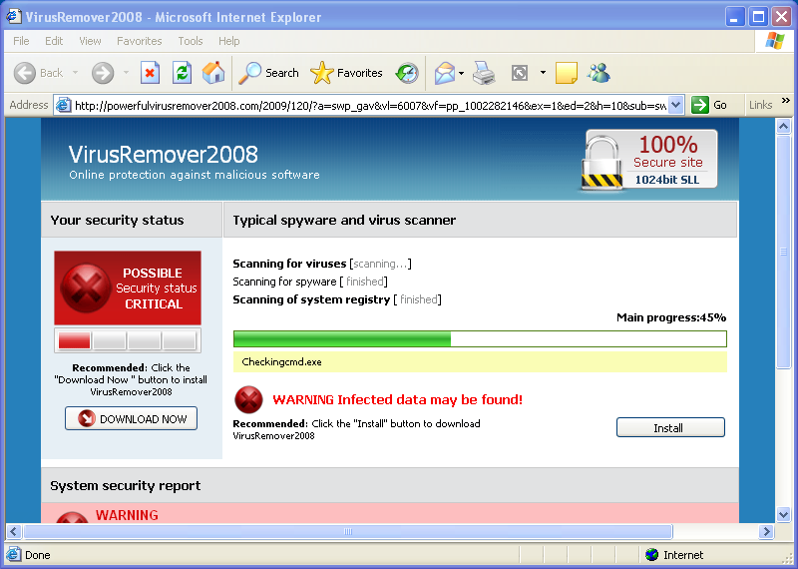Click the 'Your security status' heading

pyautogui.click(x=117, y=220)
